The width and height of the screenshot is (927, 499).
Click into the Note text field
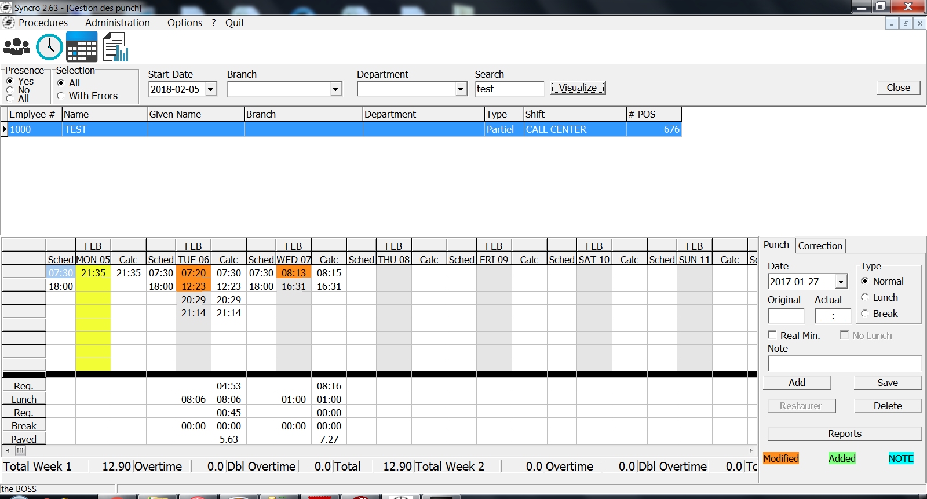844,363
